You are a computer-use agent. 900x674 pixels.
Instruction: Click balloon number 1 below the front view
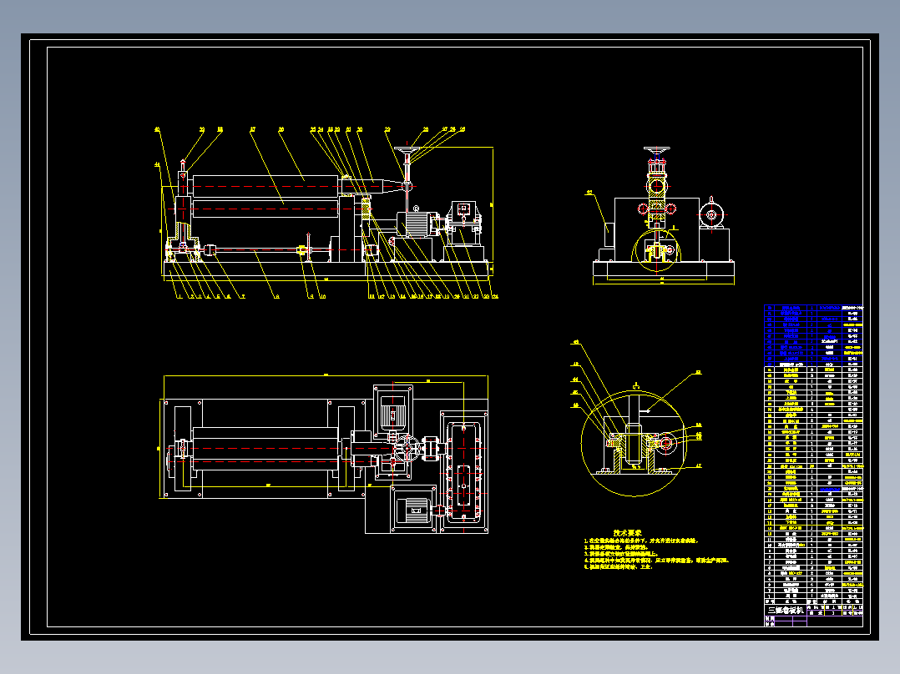point(179,297)
